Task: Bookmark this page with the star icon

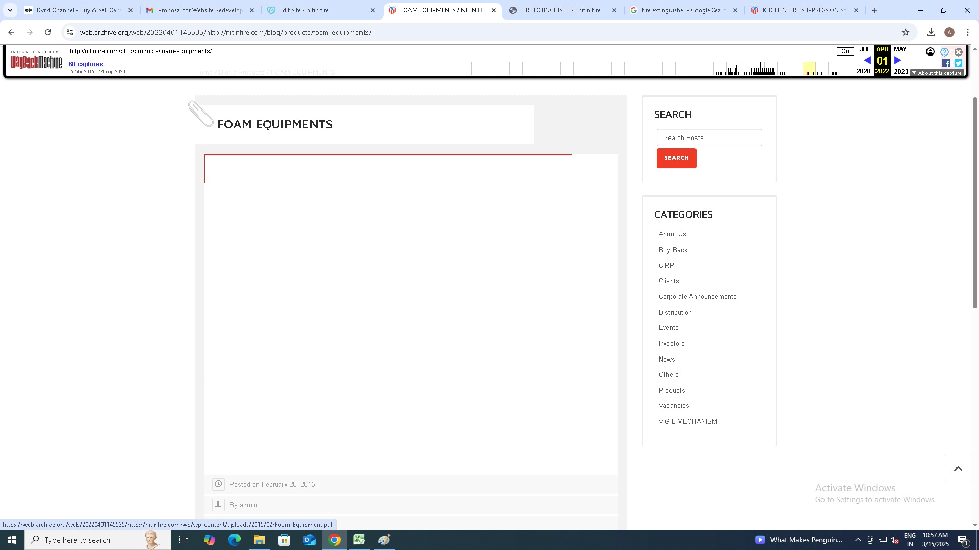Action: pos(906,32)
